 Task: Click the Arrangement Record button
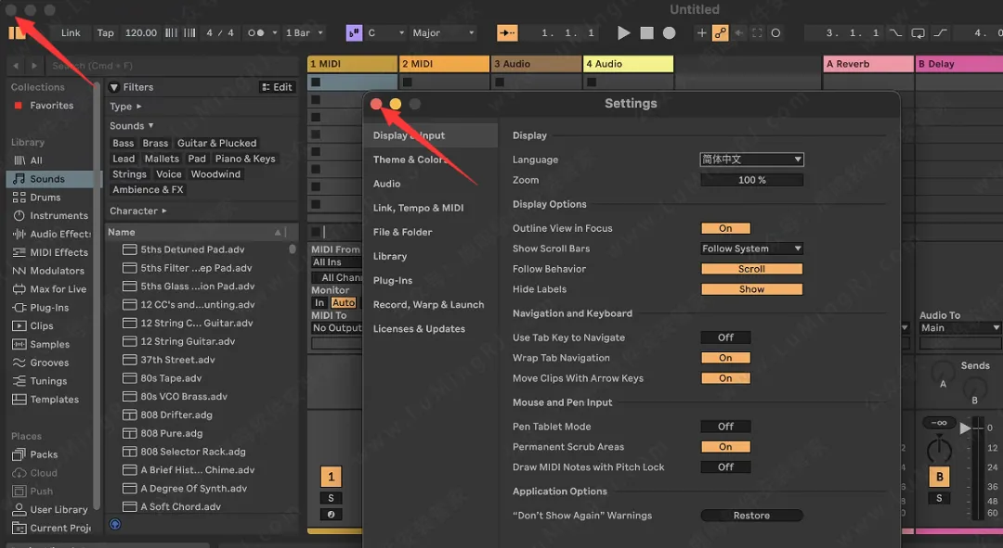669,33
